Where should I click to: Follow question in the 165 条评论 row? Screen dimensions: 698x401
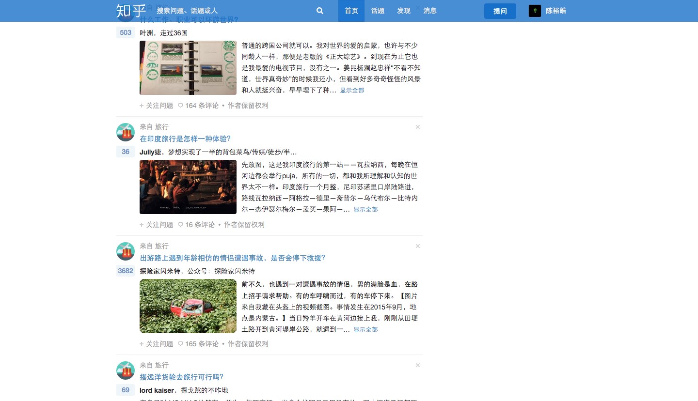tap(156, 344)
